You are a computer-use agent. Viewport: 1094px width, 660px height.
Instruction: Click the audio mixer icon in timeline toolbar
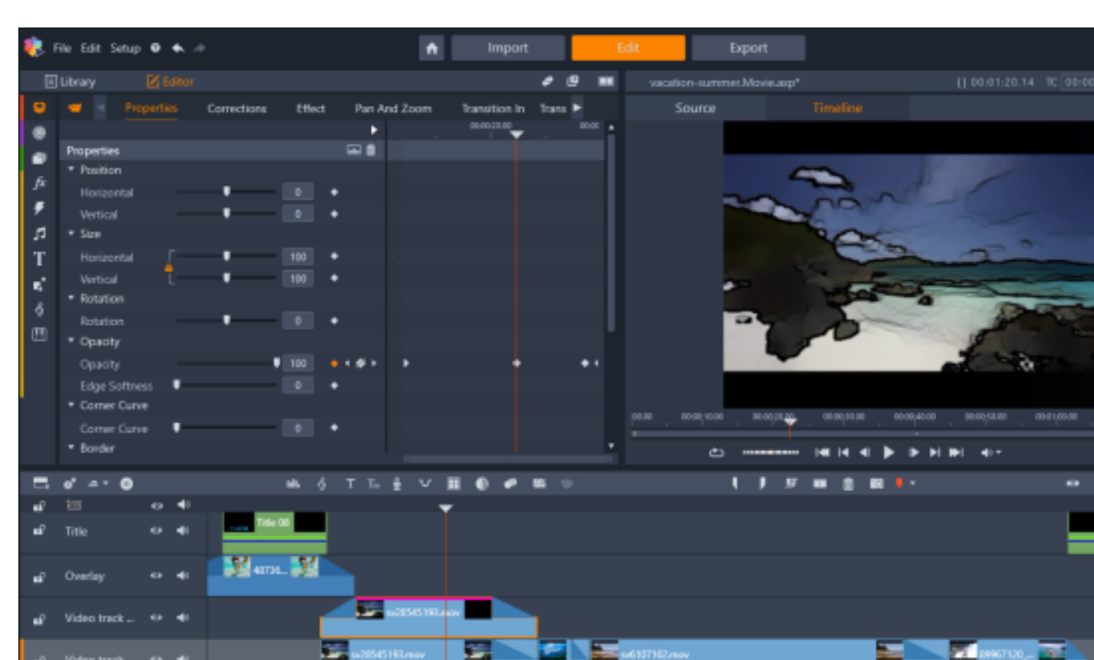point(293,483)
